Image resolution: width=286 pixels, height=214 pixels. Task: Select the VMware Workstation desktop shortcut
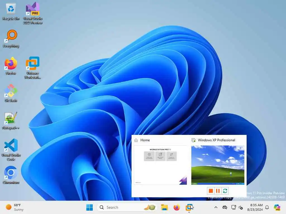(x=33, y=68)
